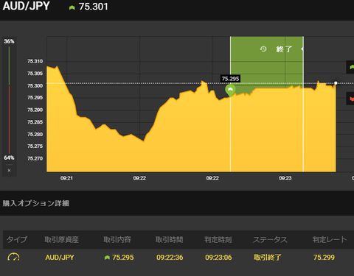Click the 09:21 time axis label
This screenshot has width=354, height=276.
pos(66,178)
